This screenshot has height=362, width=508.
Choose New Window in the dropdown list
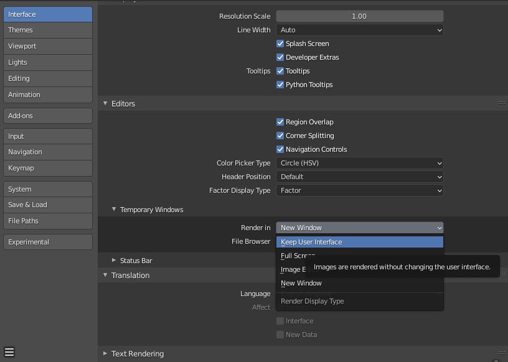pyautogui.click(x=360, y=283)
